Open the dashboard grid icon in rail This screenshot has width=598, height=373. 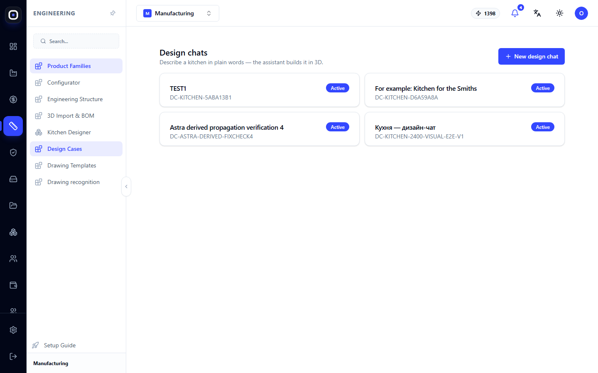click(x=13, y=46)
